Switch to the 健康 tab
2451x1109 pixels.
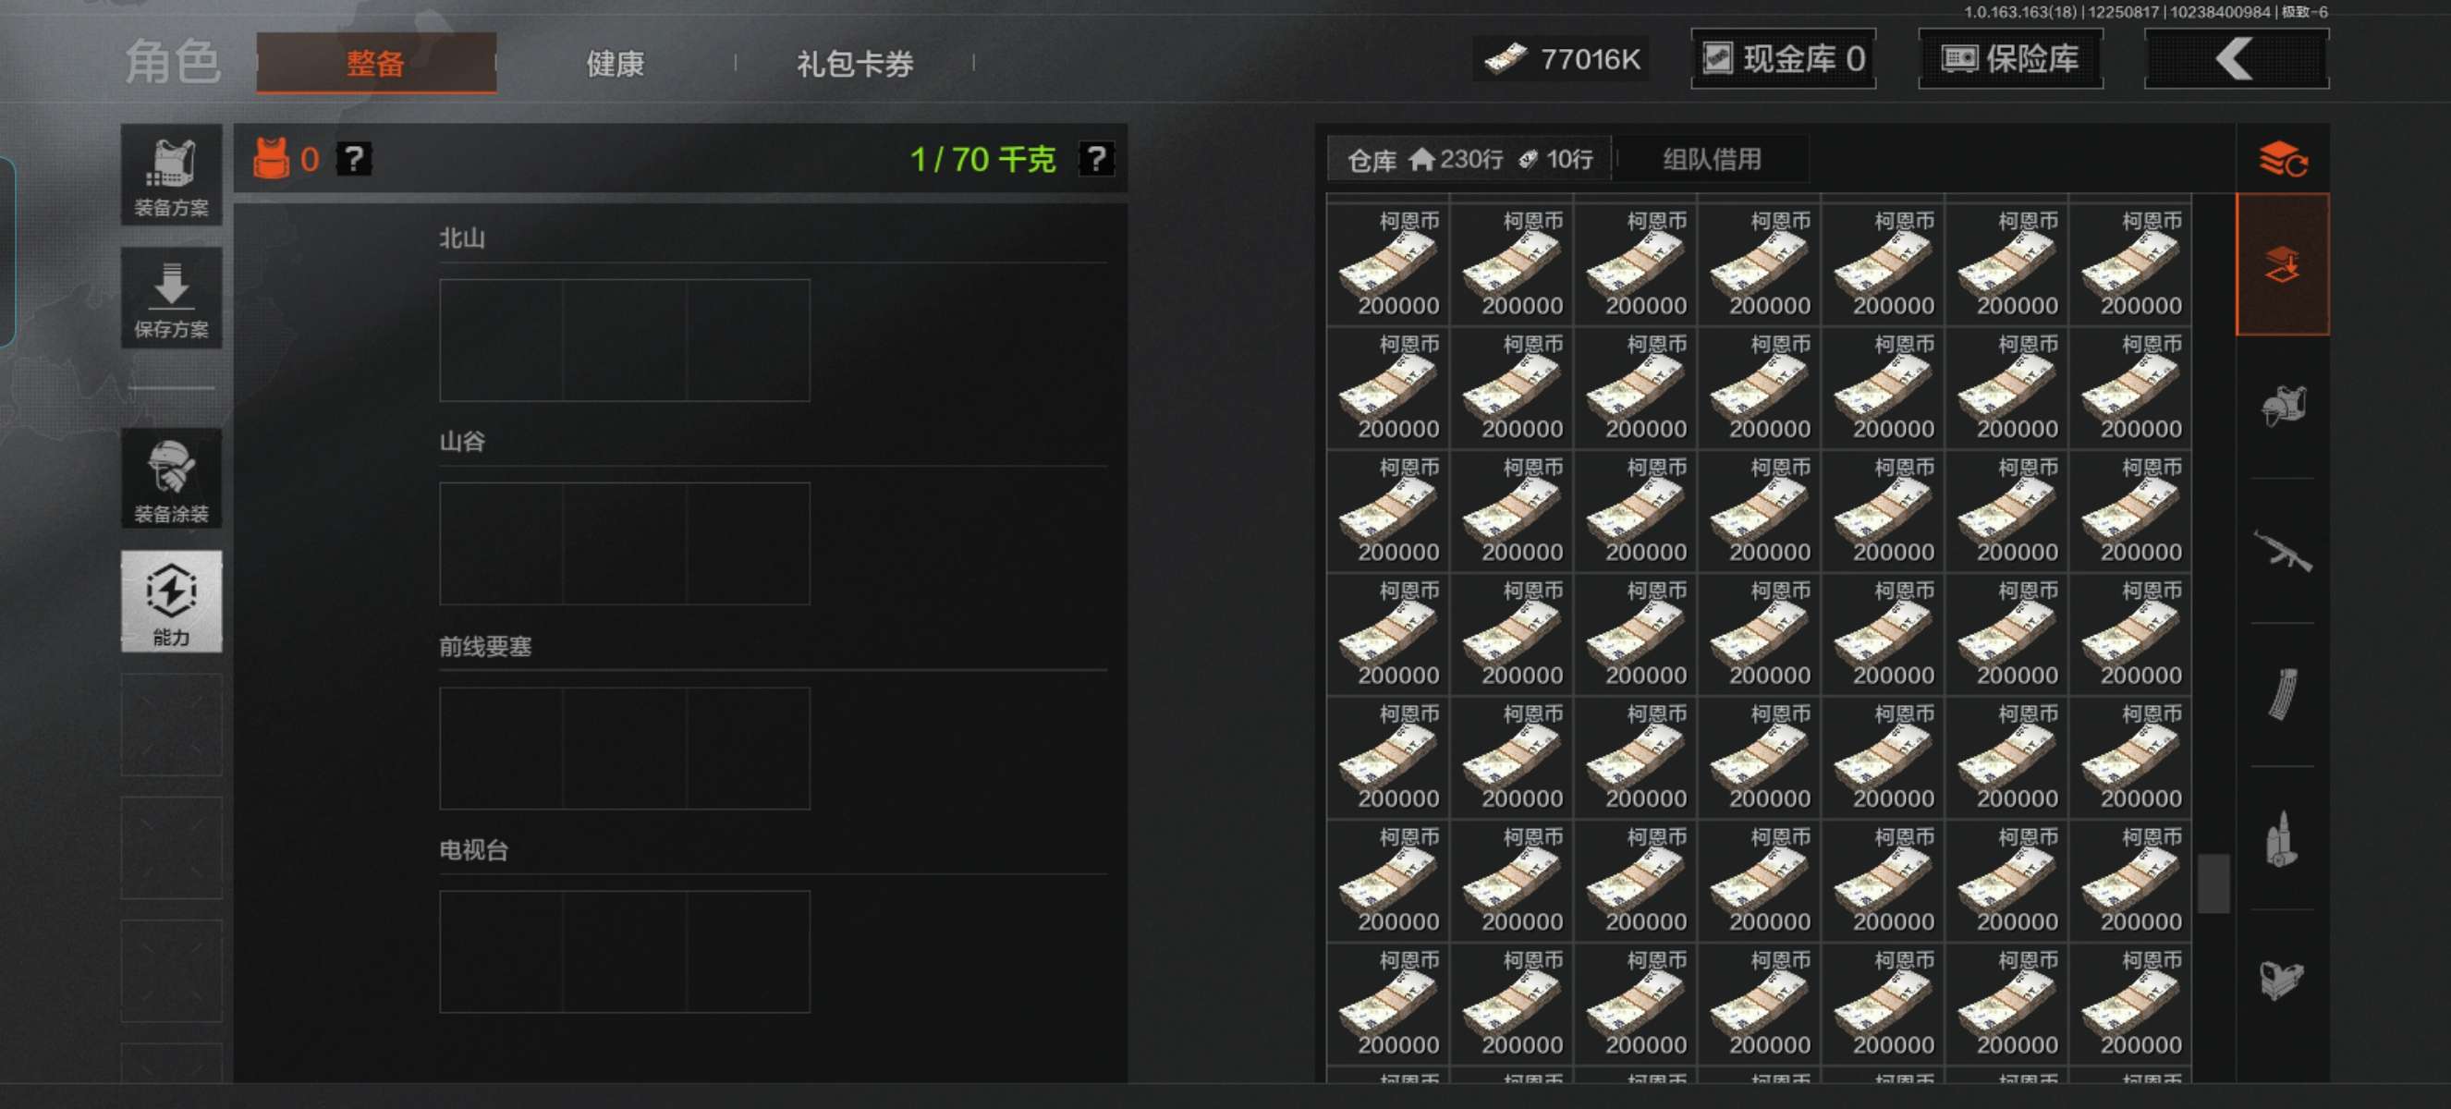615,64
